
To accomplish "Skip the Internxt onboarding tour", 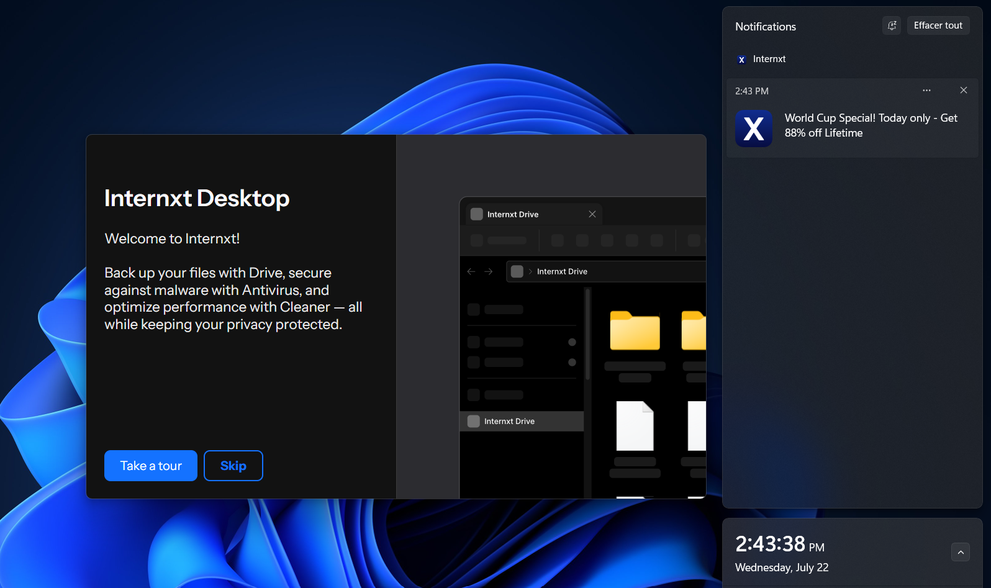I will pyautogui.click(x=233, y=466).
